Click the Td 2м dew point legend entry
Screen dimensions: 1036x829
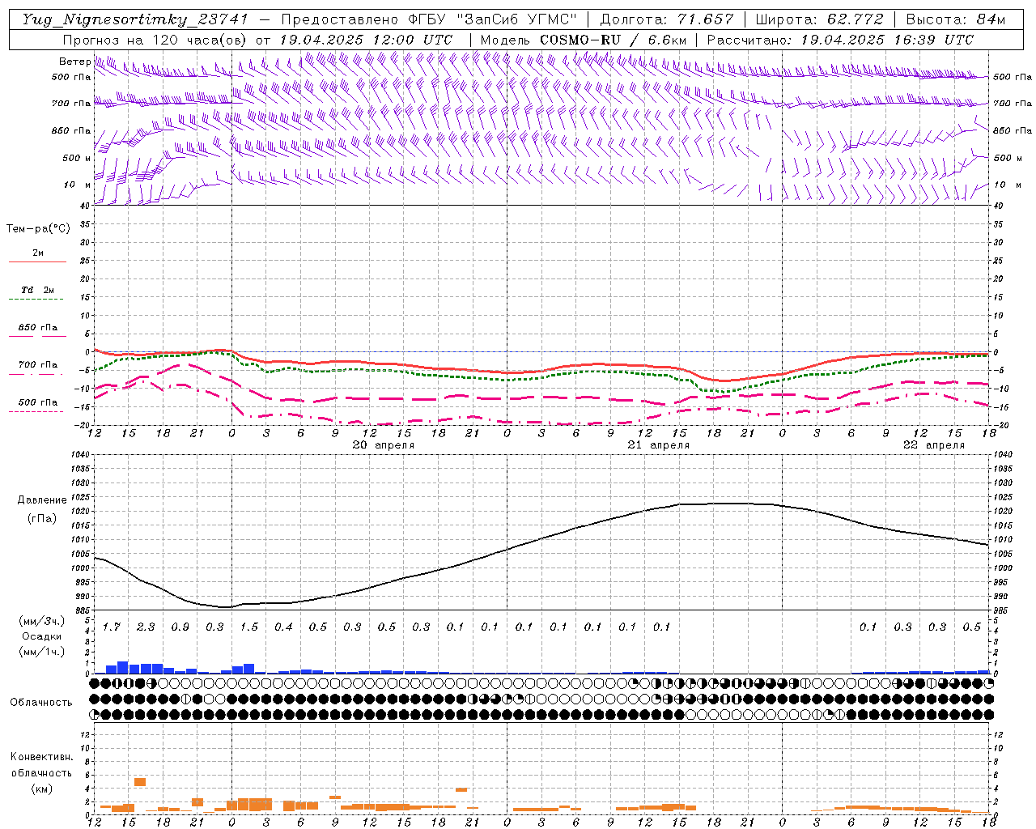[x=37, y=294]
